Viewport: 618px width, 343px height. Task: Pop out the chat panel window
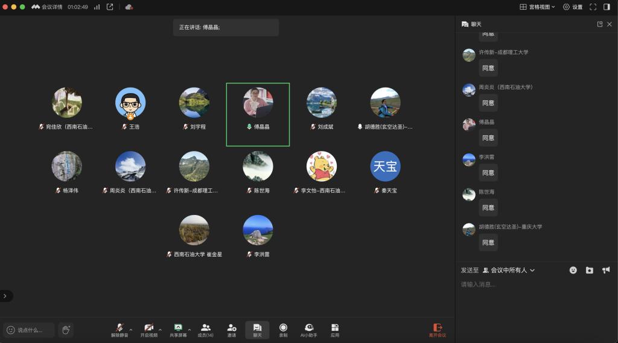pyautogui.click(x=599, y=24)
